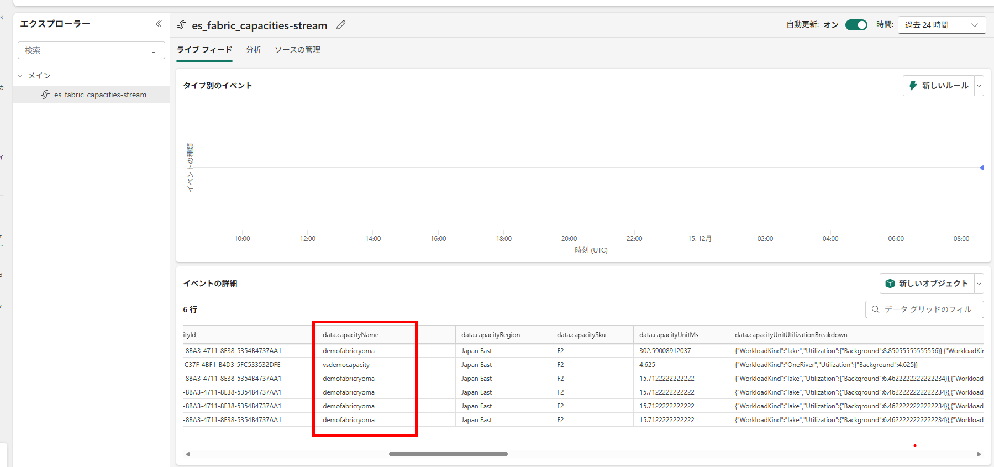Click the cube icon on new object button
994x467 pixels.
(890, 284)
